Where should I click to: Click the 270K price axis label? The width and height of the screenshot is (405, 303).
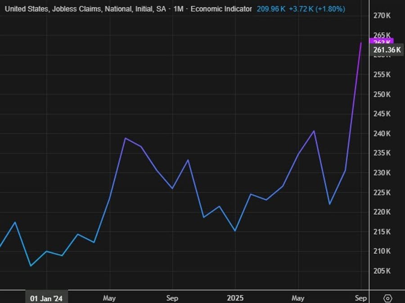381,16
